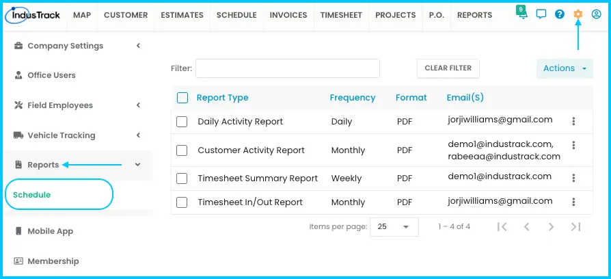
Task: Check the Timesheet In/Out Report row
Action: 182,202
